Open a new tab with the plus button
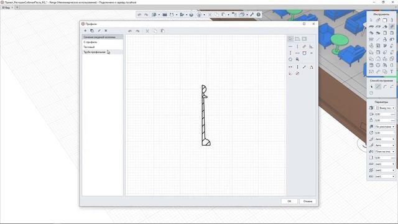Viewport: 398px width, 224px height. [x=17, y=7]
